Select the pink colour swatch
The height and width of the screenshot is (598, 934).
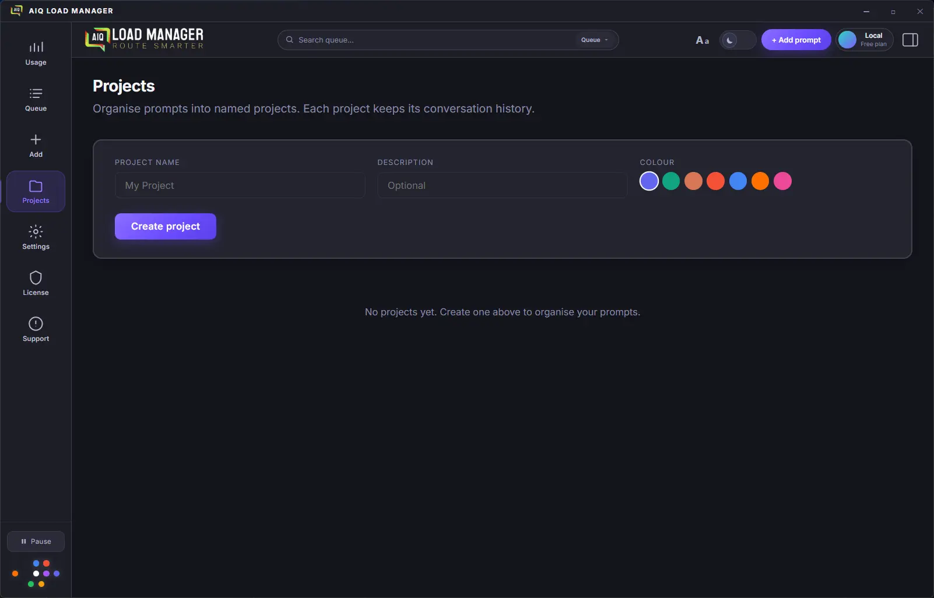(x=782, y=181)
